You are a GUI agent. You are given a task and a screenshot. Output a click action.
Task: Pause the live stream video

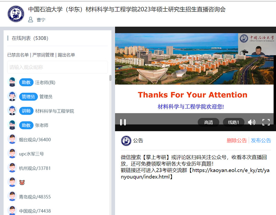(x=123, y=122)
